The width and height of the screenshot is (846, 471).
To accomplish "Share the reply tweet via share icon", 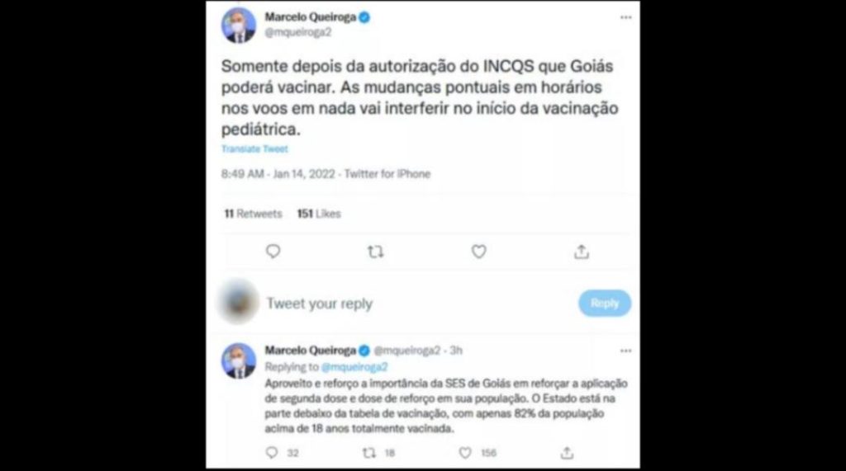I will [567, 453].
